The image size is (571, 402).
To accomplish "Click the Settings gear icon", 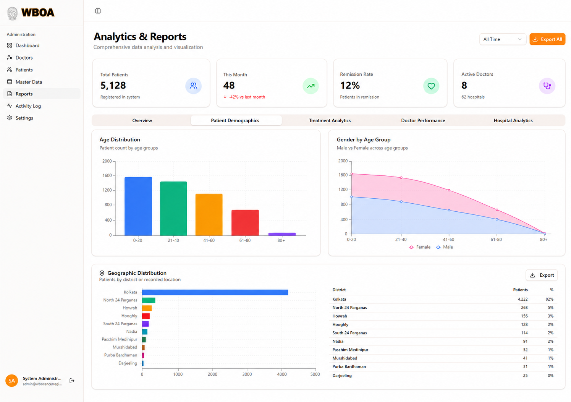I will coord(10,118).
